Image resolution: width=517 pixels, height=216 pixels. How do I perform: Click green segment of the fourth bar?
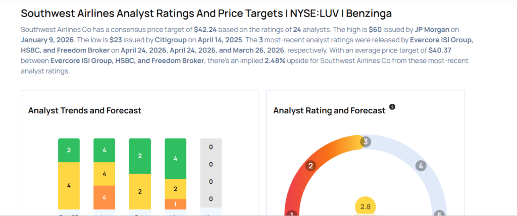coord(175,158)
